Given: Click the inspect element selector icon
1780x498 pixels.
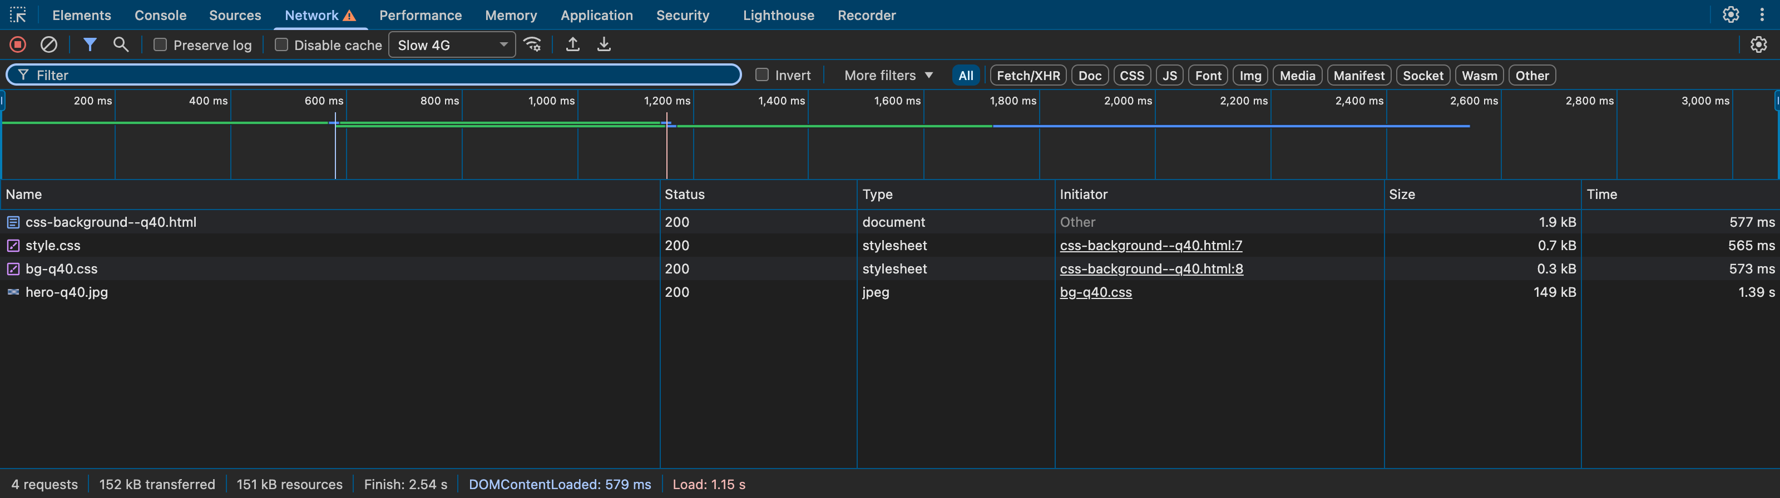Looking at the screenshot, I should tap(18, 14).
